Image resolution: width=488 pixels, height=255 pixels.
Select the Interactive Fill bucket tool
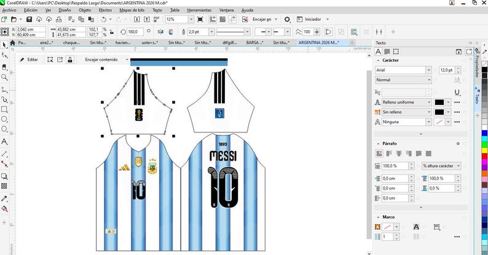pyautogui.click(x=4, y=208)
